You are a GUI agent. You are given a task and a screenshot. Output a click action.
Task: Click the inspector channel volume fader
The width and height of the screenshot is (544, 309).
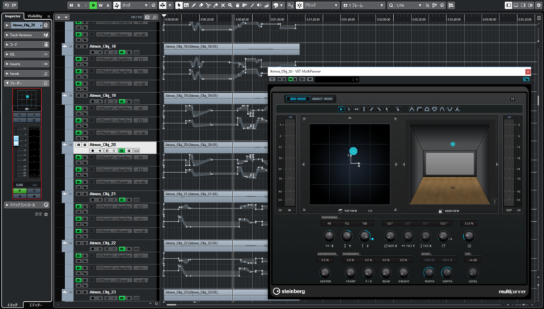click(16, 140)
